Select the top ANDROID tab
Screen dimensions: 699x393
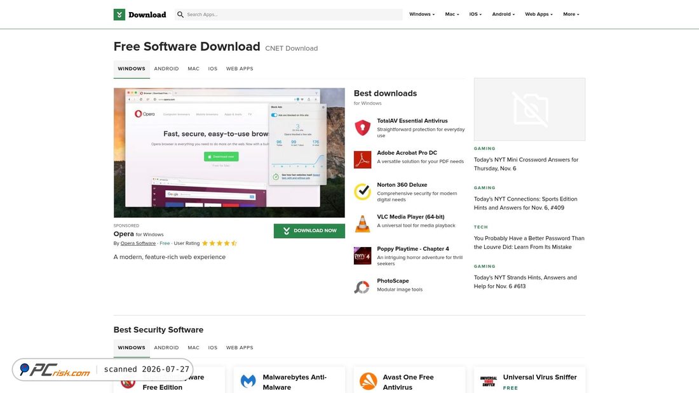click(166, 69)
